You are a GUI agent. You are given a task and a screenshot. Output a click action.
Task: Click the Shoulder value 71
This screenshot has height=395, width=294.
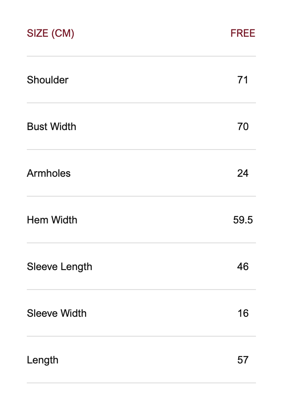[x=243, y=80]
